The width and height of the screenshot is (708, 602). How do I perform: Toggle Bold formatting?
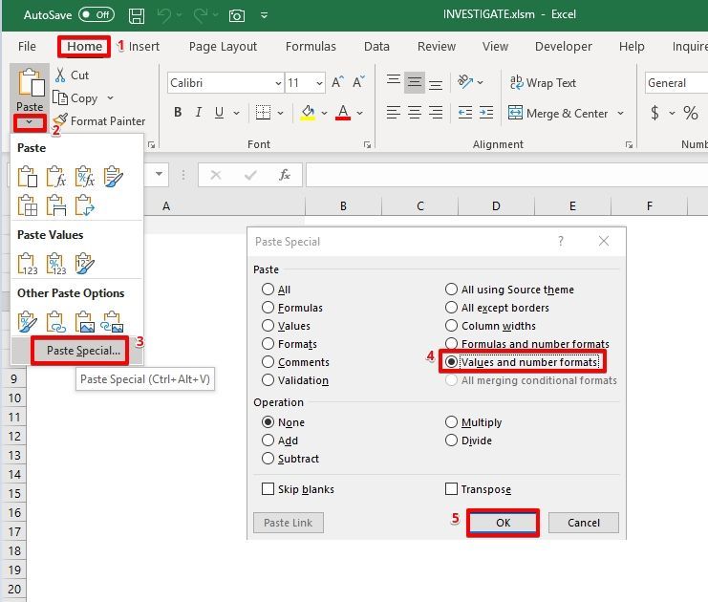click(x=178, y=112)
